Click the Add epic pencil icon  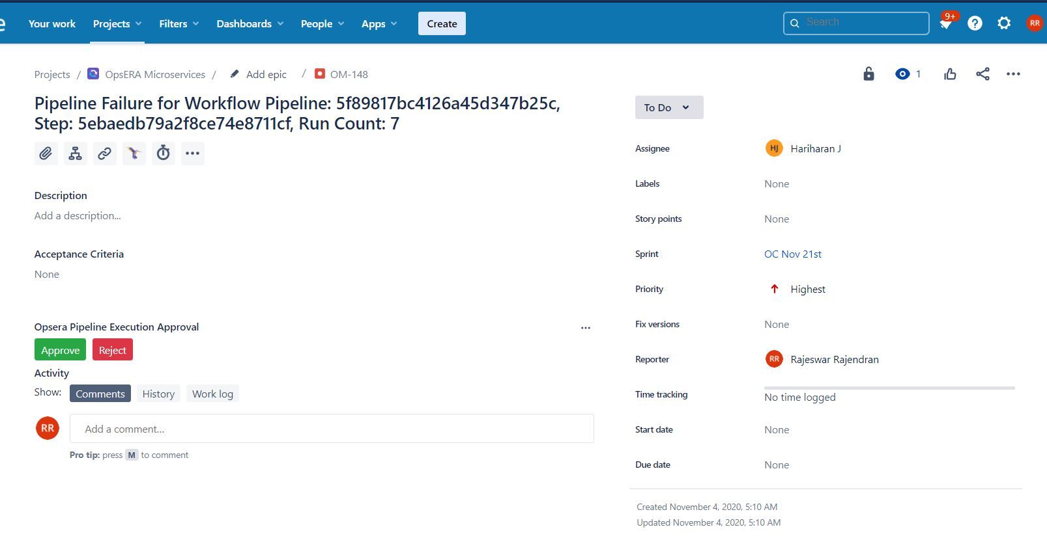click(235, 74)
